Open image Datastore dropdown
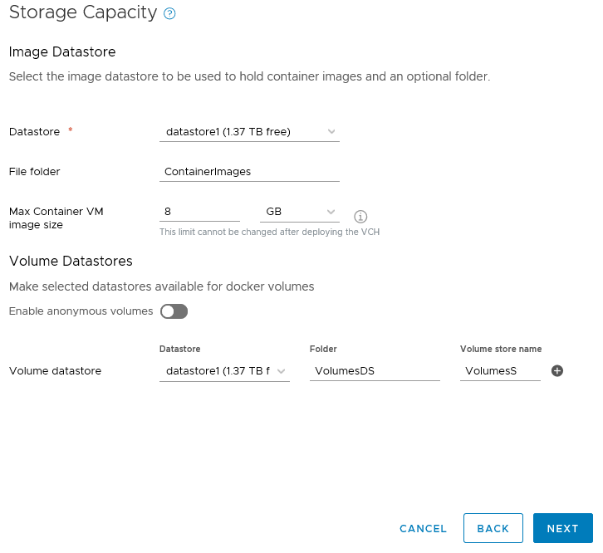 point(249,132)
